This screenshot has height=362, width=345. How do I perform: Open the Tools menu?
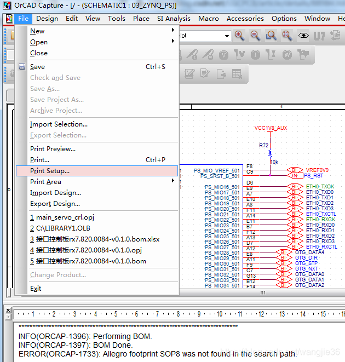click(x=117, y=19)
